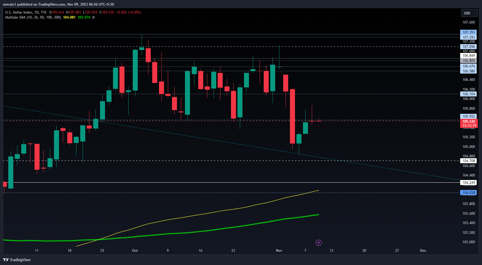
Task: Click the gray 106.805 price label
Action: pos(468,61)
